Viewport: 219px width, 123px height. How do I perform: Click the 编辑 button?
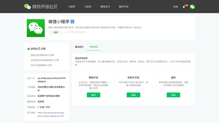tap(56, 32)
